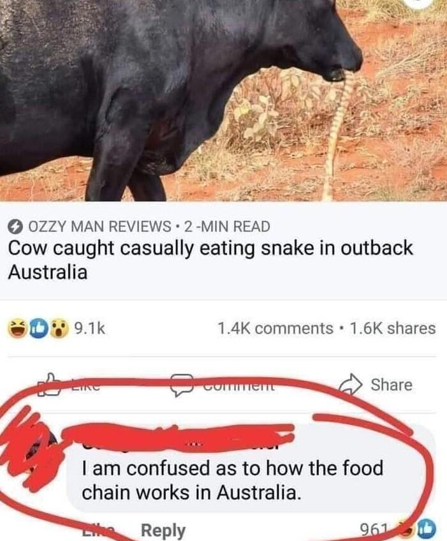The width and height of the screenshot is (447, 541).
Task: Open the cow and snake photo
Action: pos(223,100)
